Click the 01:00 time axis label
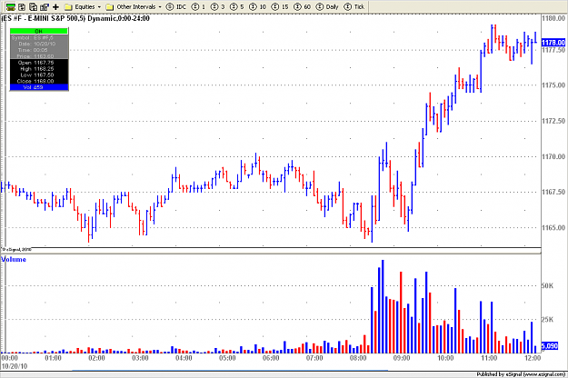This screenshot has height=378, width=568. click(53, 358)
